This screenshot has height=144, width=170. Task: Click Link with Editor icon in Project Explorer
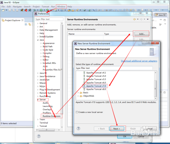coord(29,24)
